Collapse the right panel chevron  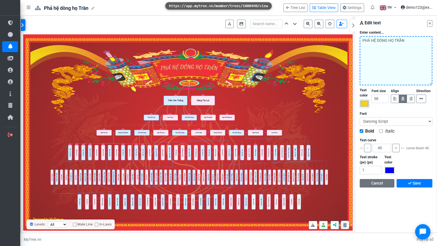tap(353, 25)
